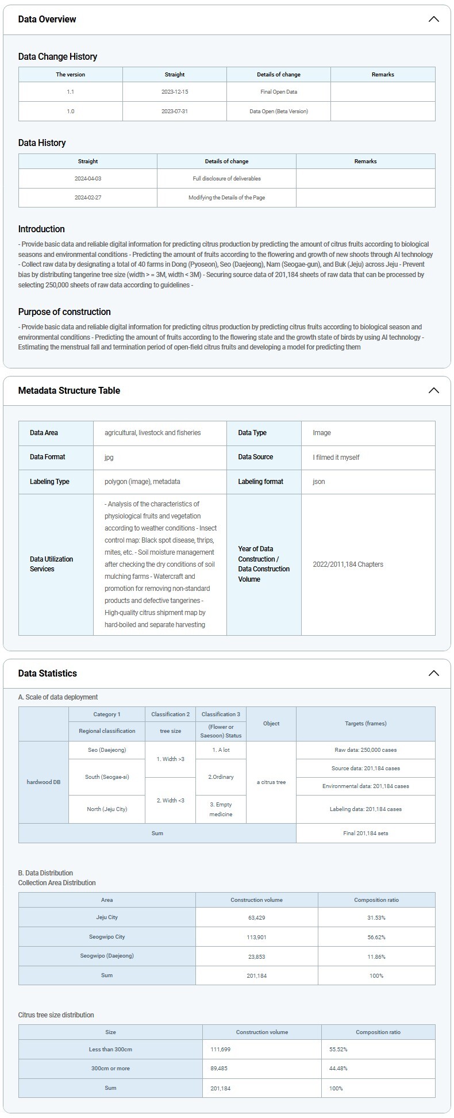The height and width of the screenshot is (1118, 454).
Task: Select the Raw data: 250,000 cases cell
Action: (365, 750)
